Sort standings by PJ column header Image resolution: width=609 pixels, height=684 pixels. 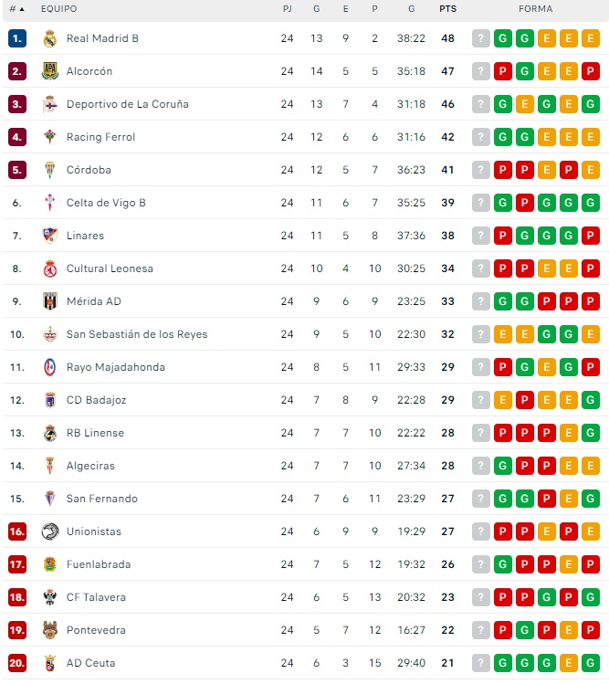[287, 9]
